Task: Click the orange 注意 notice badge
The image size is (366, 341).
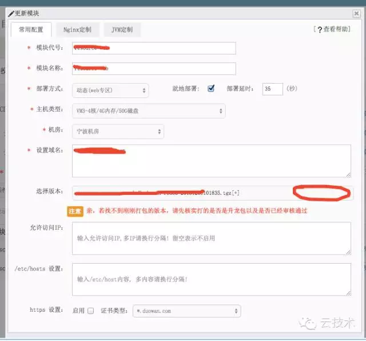Action: [75, 211]
